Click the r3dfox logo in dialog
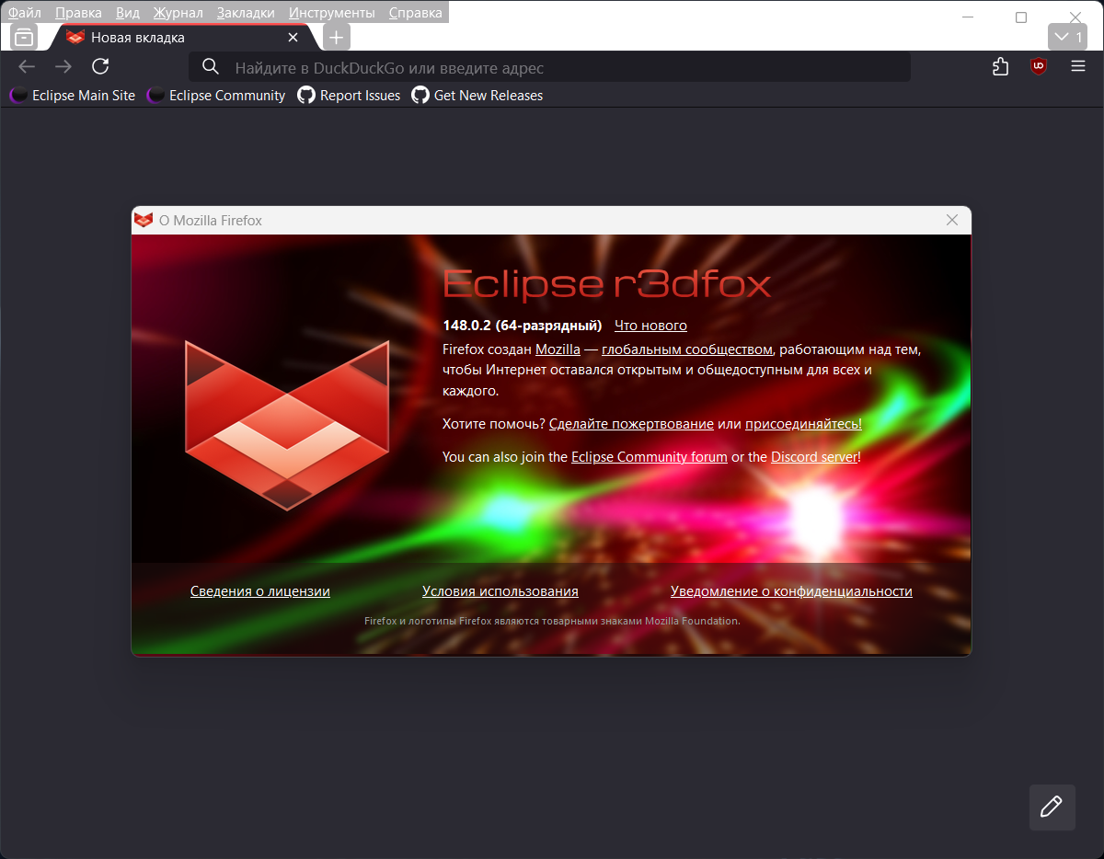Viewport: 1104px width, 859px height. [287, 425]
